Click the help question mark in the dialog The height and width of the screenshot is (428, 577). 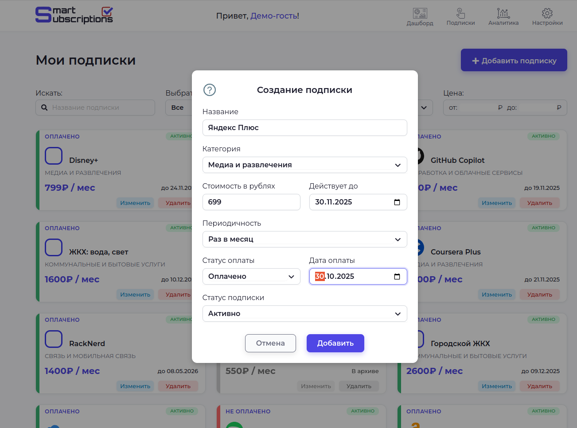click(209, 89)
